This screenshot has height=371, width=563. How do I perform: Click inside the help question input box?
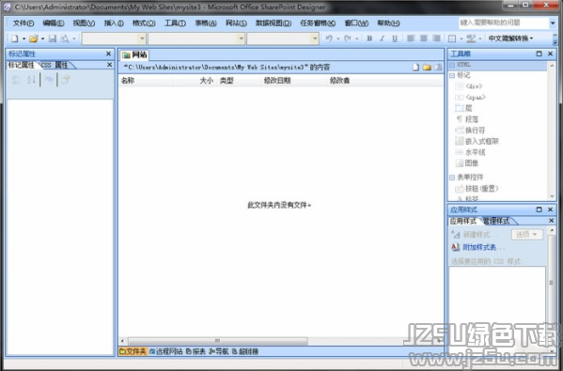[x=503, y=23]
